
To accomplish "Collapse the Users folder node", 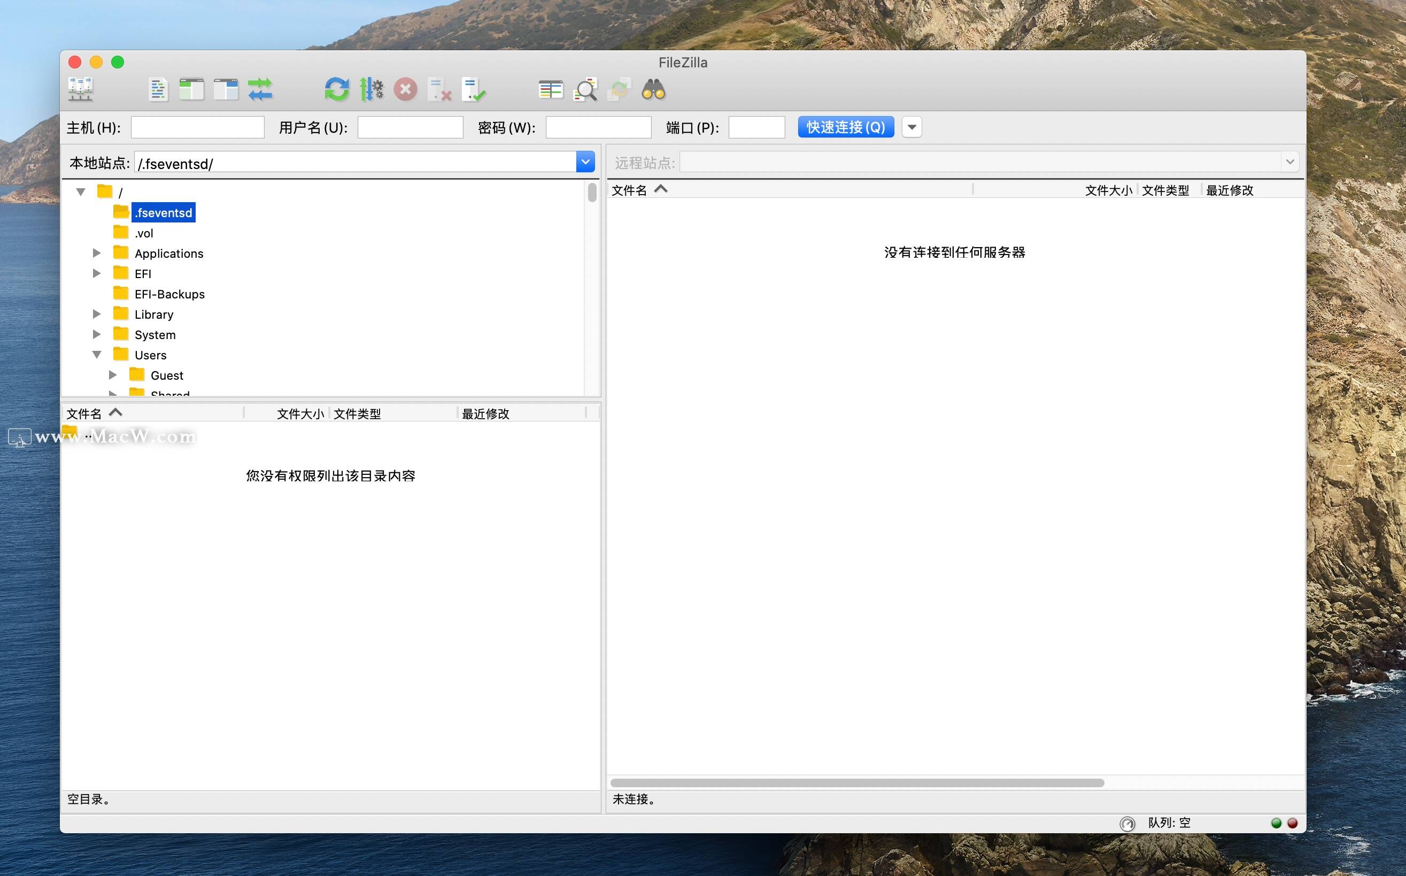I will click(x=97, y=355).
